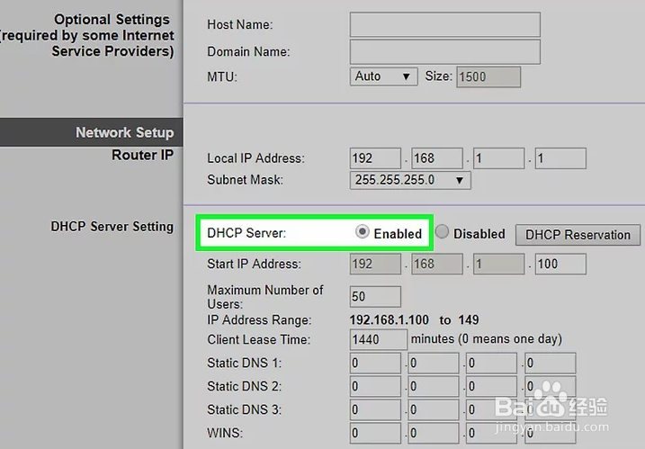The image size is (645, 449).
Task: Click Maximum Number of Users field 50
Action: pyautogui.click(x=375, y=297)
